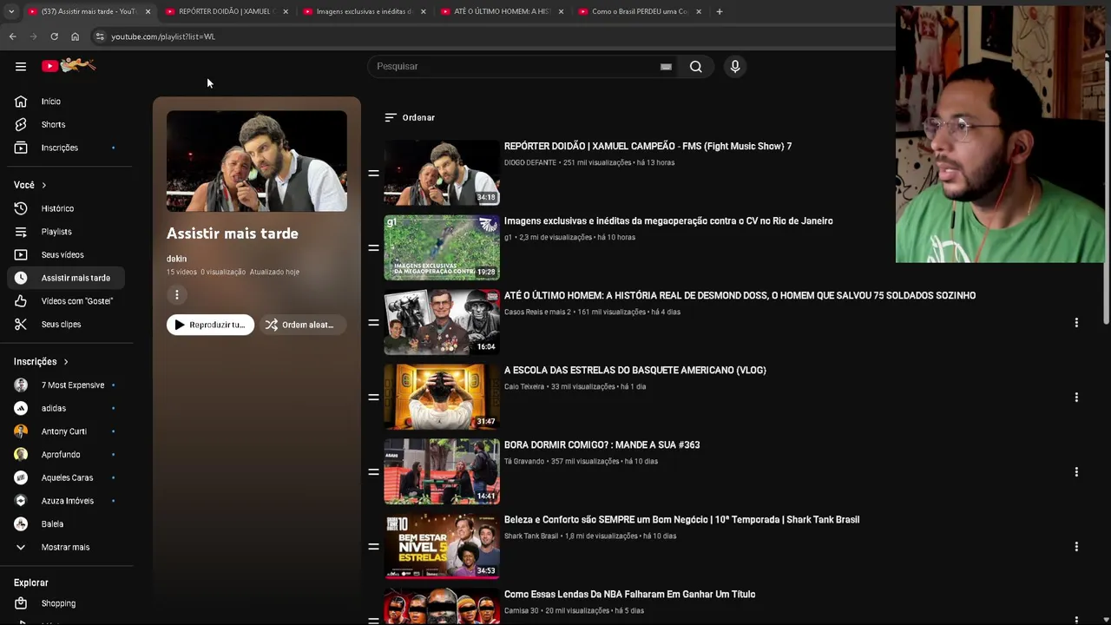This screenshot has width=1111, height=625.
Task: Click browser back arrow
Action: point(12,36)
